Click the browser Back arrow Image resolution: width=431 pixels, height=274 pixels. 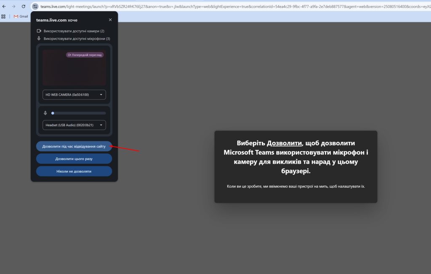pyautogui.click(x=4, y=7)
